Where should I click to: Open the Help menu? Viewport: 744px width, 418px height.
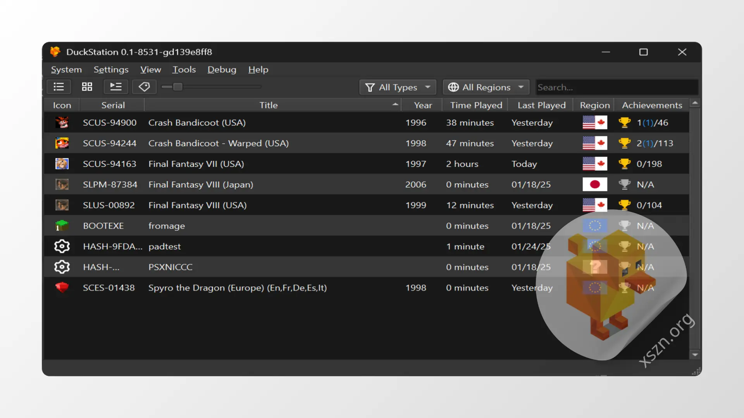pyautogui.click(x=258, y=70)
